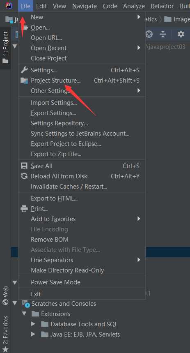Click the gear settings icon in Project toolbar

click(x=181, y=34)
